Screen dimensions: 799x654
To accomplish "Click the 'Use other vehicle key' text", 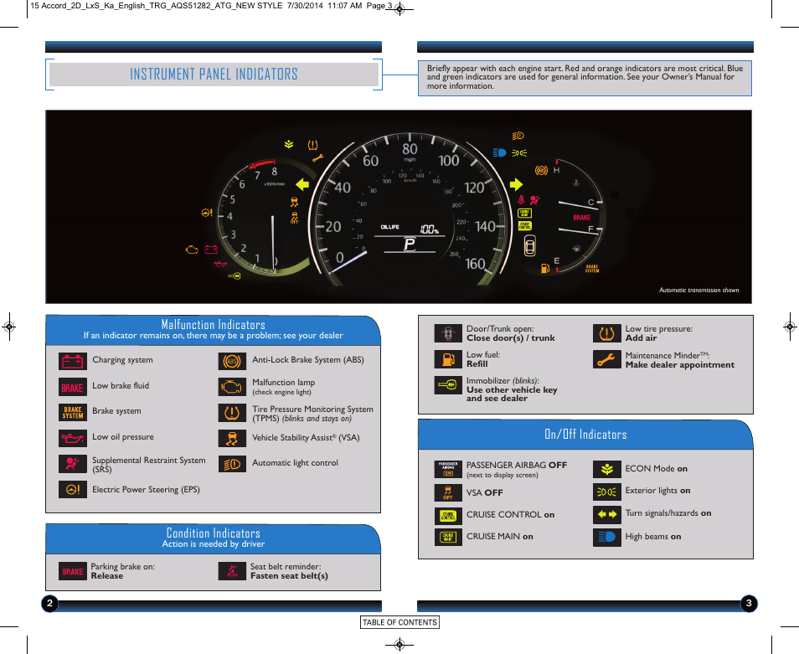I will [x=512, y=389].
